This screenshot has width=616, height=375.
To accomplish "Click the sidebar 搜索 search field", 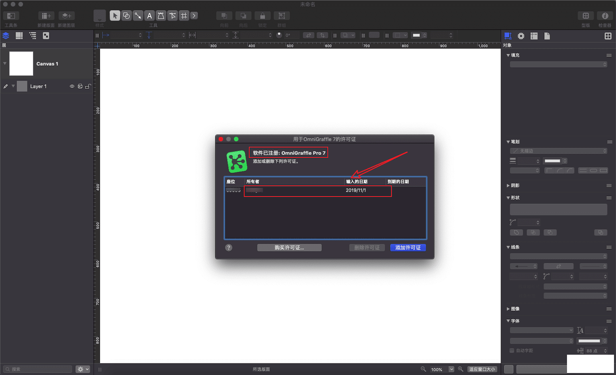I will coord(38,369).
